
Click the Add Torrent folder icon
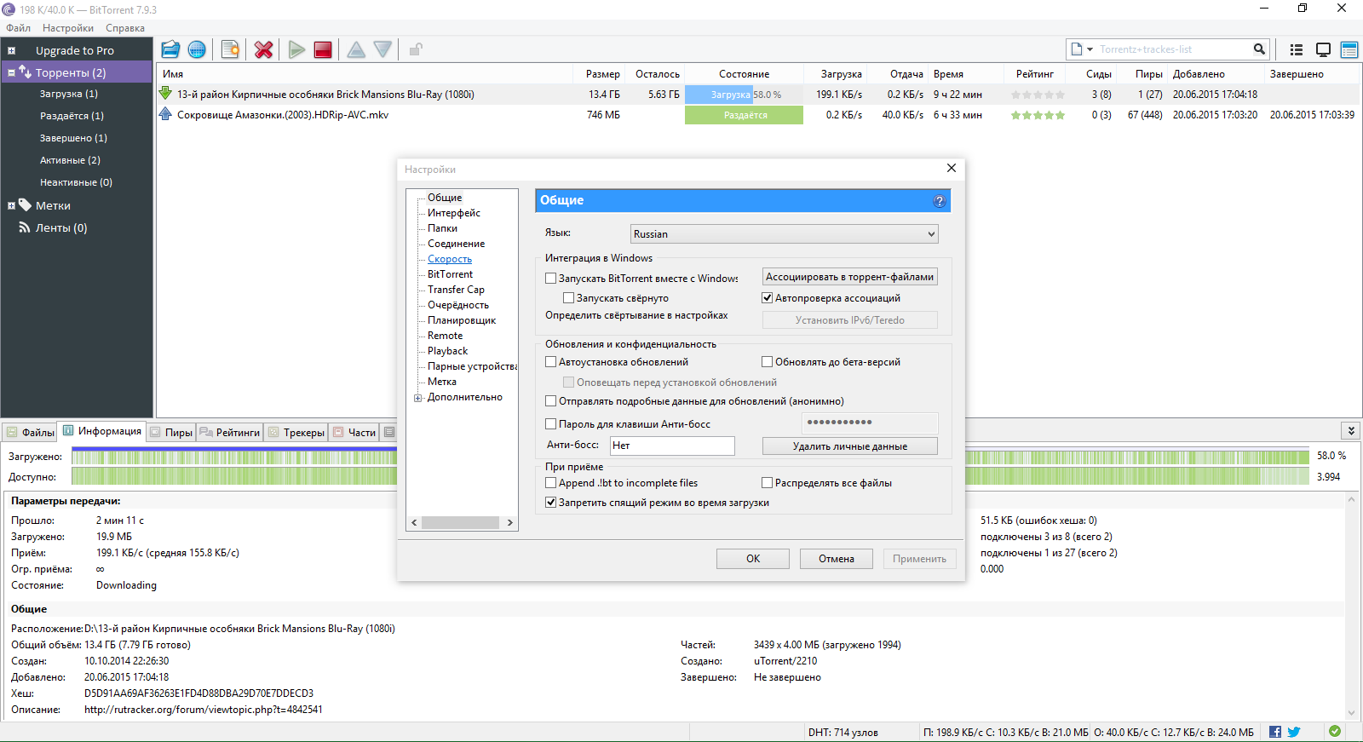coord(170,49)
